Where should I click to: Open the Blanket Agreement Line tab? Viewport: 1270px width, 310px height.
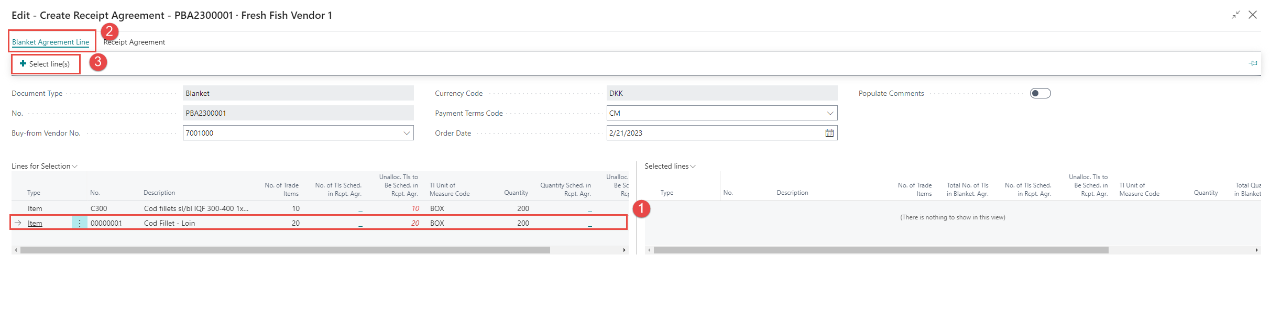(x=50, y=42)
